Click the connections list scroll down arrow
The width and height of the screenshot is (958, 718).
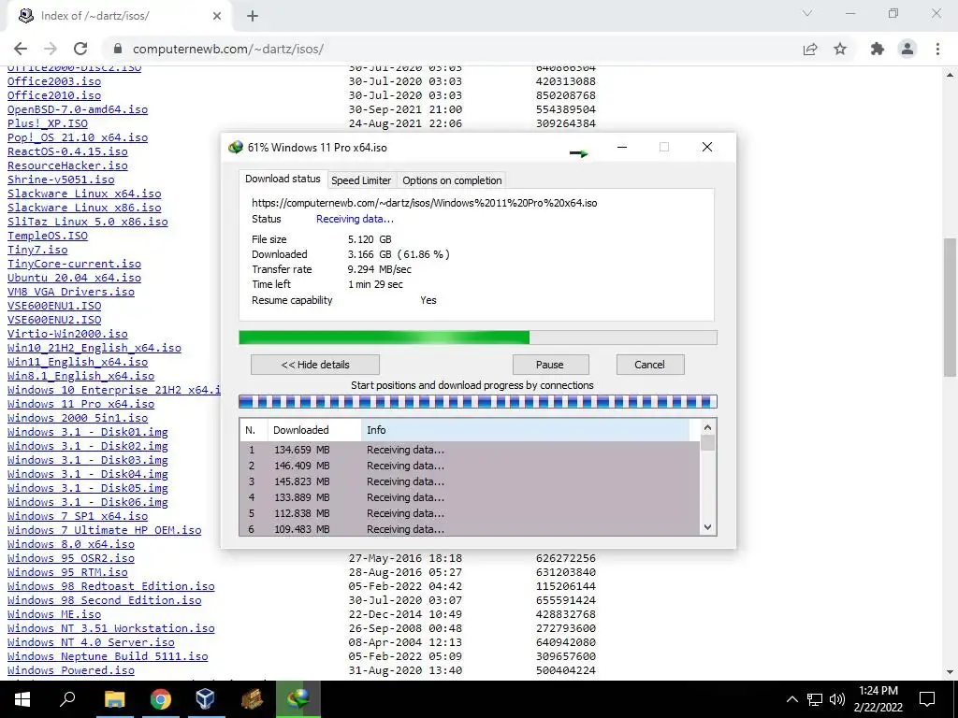707,527
